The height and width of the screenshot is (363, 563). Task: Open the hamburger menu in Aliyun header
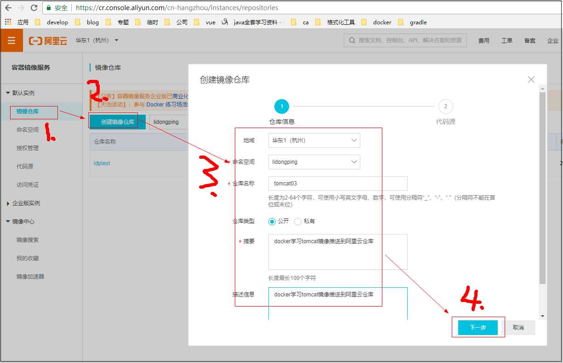tap(11, 40)
